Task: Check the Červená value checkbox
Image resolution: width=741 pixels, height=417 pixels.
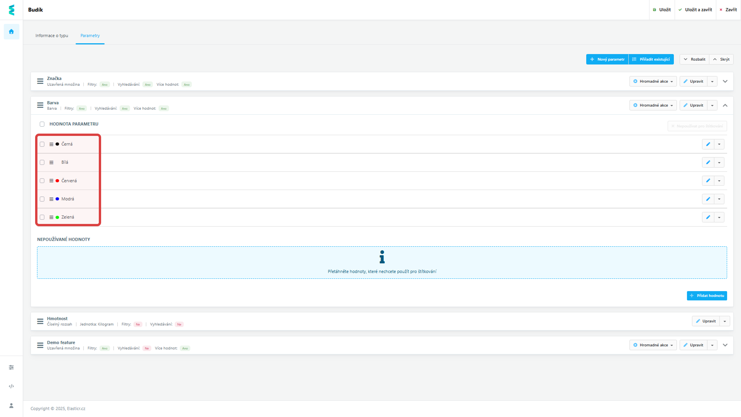Action: [42, 181]
